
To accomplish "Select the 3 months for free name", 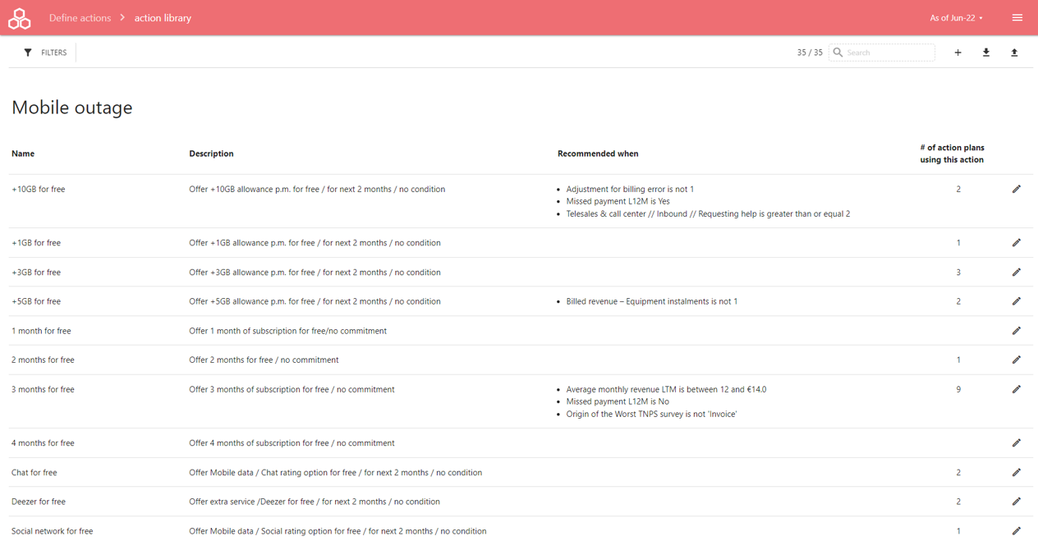I will coord(43,389).
